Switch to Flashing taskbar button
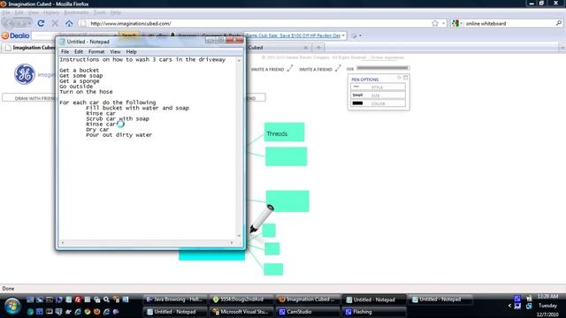The height and width of the screenshot is (318, 566). (x=373, y=312)
